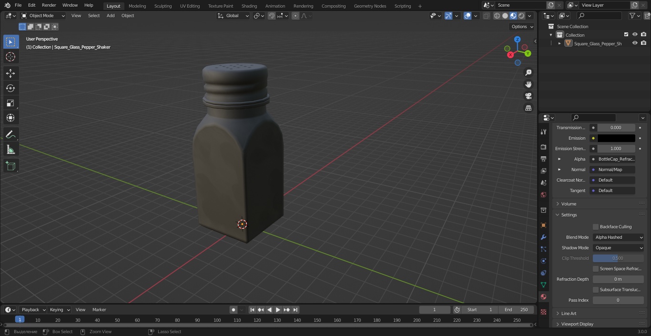651x336 pixels.
Task: Click the Select Box tool
Action: pyautogui.click(x=10, y=42)
